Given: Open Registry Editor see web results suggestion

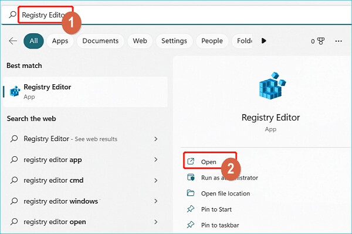Looking at the screenshot, I should click(x=85, y=139).
